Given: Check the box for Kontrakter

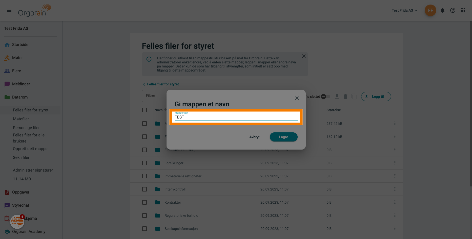Looking at the screenshot, I should point(145,202).
